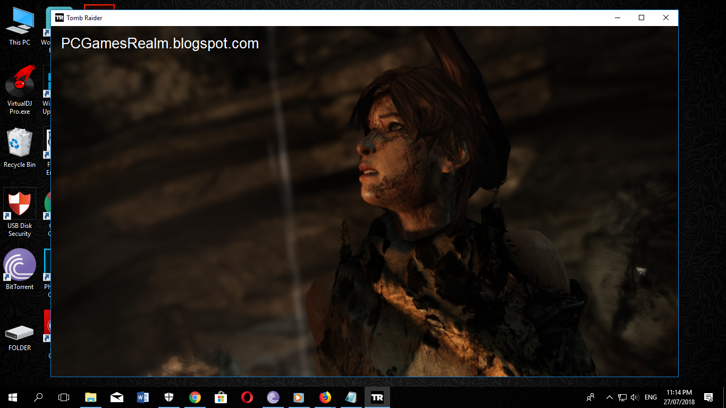This screenshot has width=726, height=408.
Task: Launch Firefox from the taskbar
Action: click(x=325, y=397)
